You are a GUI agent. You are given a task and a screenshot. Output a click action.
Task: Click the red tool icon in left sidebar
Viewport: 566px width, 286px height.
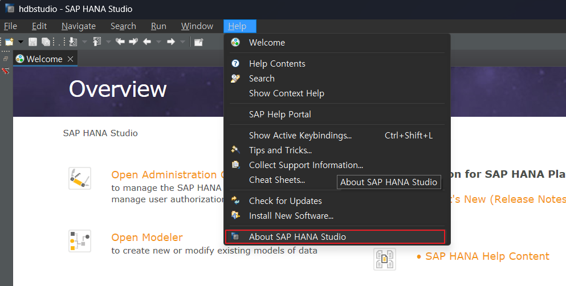pos(5,71)
